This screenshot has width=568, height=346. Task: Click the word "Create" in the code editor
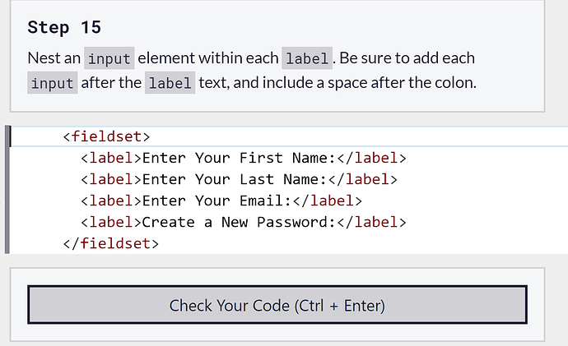169,222
